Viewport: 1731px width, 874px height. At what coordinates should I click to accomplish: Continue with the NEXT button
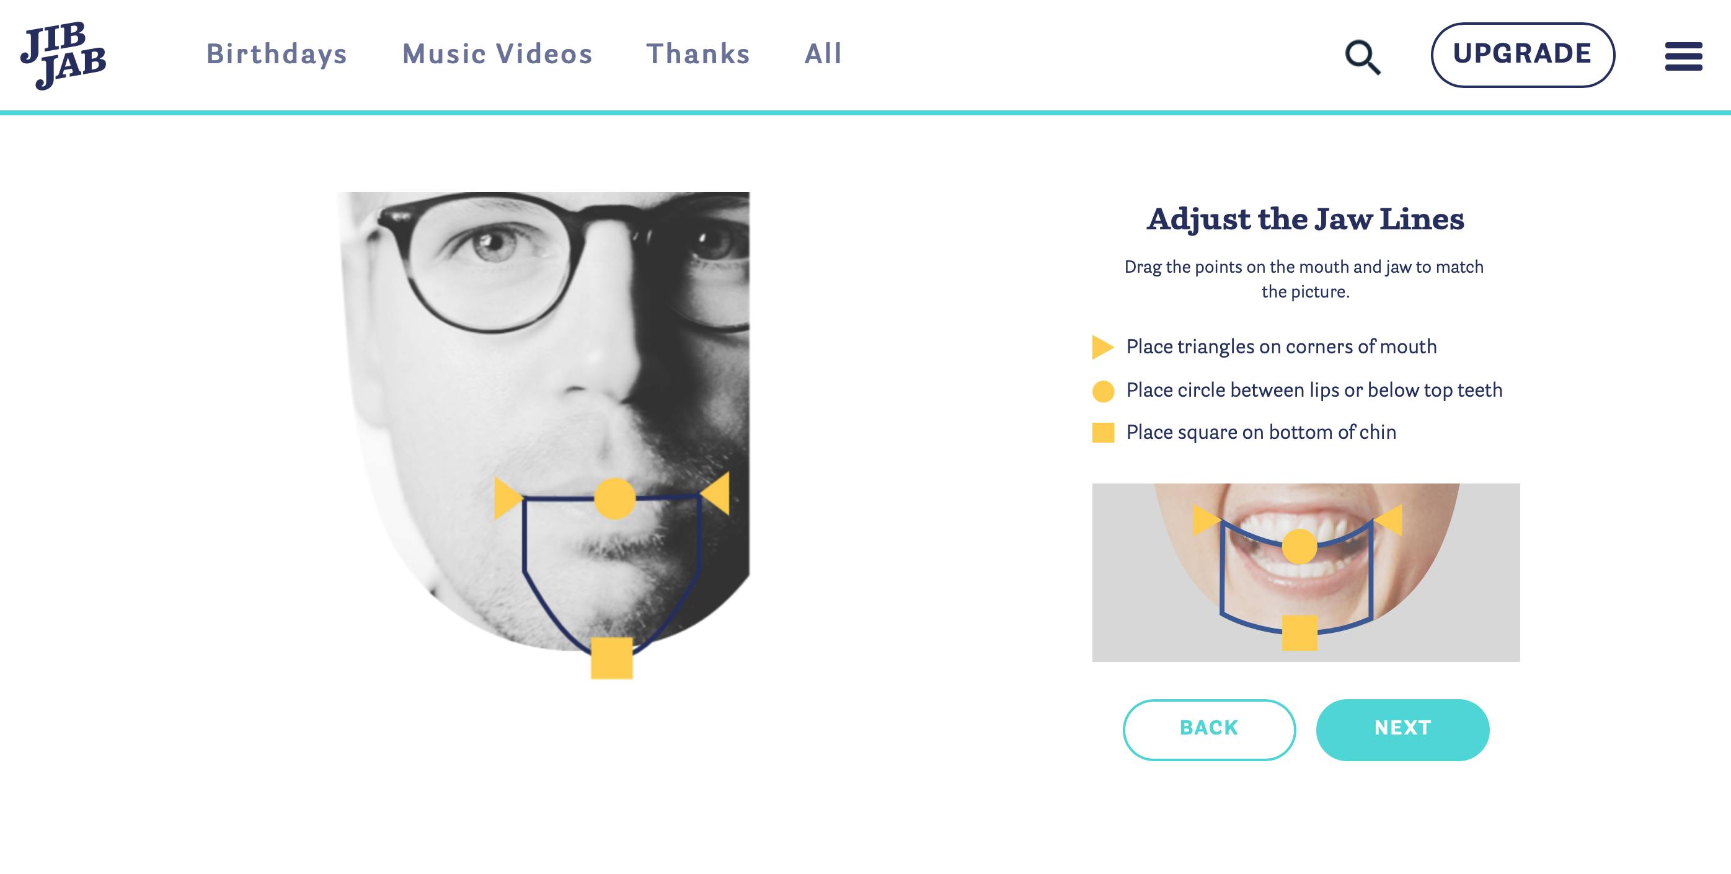click(x=1402, y=730)
